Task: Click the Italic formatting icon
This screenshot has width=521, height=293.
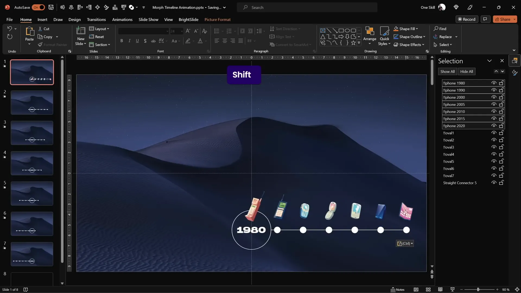Action: click(x=129, y=41)
